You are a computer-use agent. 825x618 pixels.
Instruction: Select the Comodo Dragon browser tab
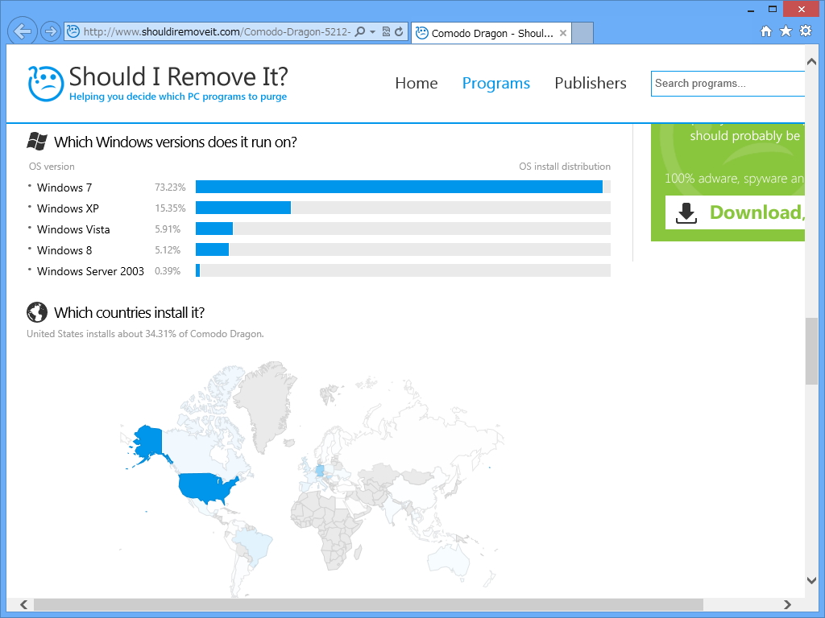pos(491,33)
